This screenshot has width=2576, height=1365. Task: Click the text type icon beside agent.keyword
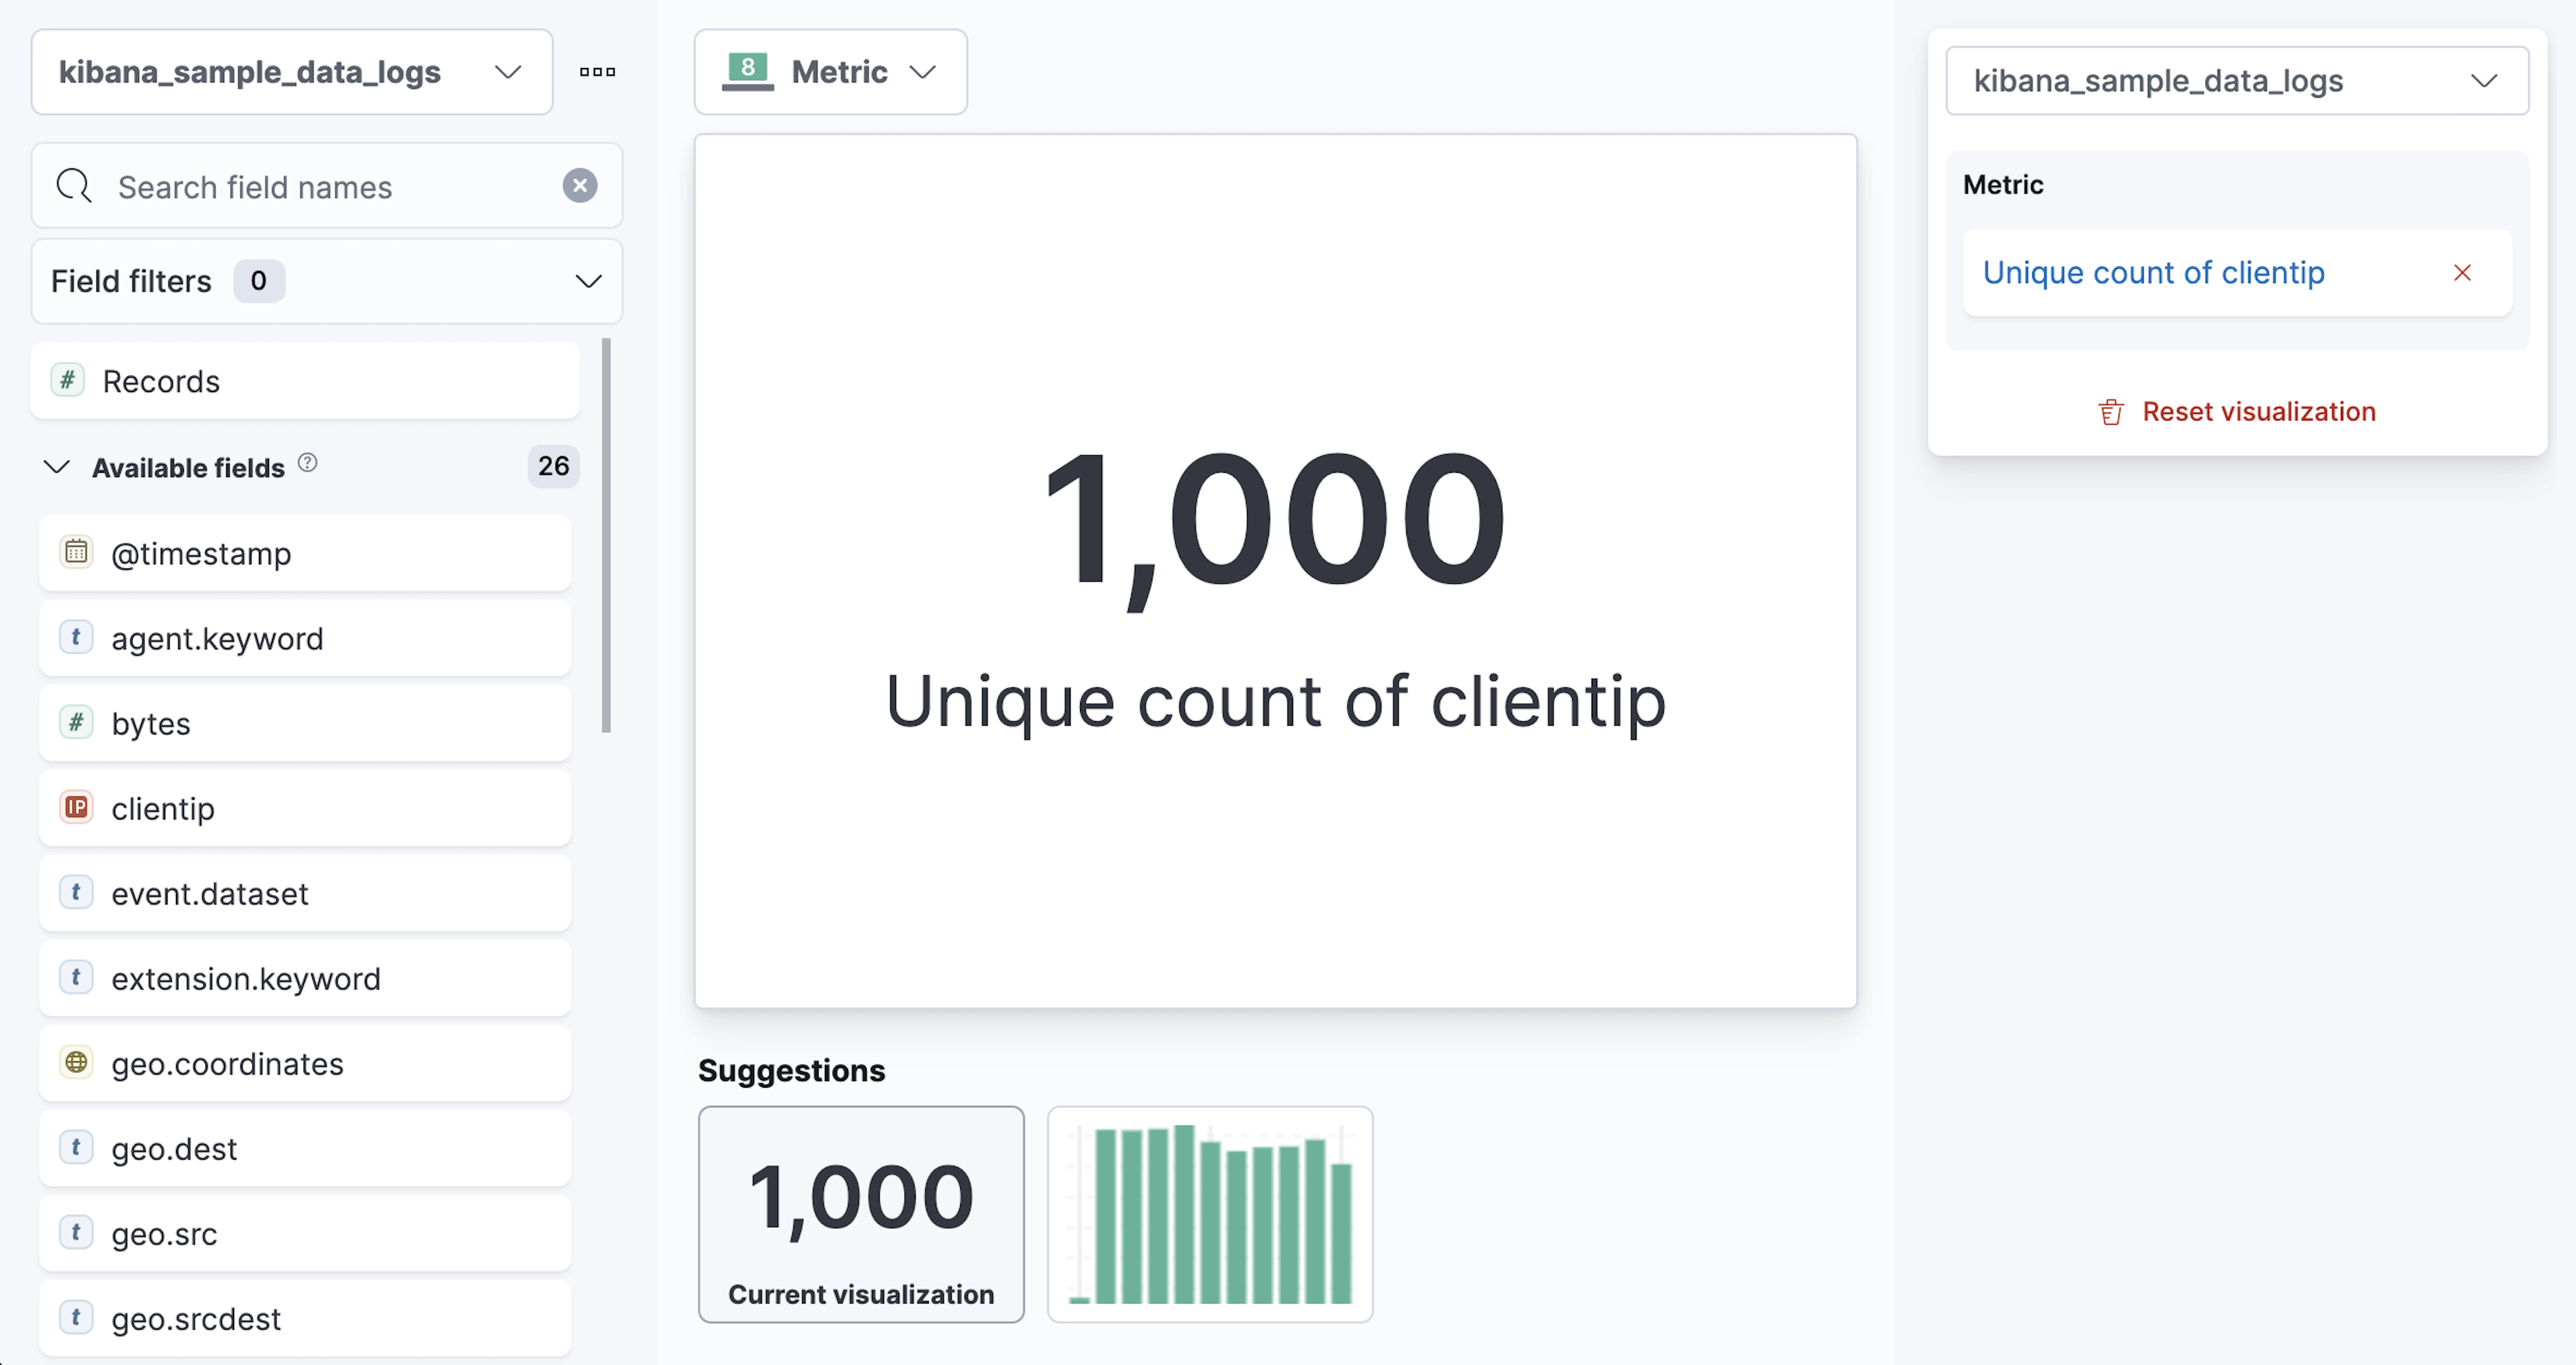(76, 638)
